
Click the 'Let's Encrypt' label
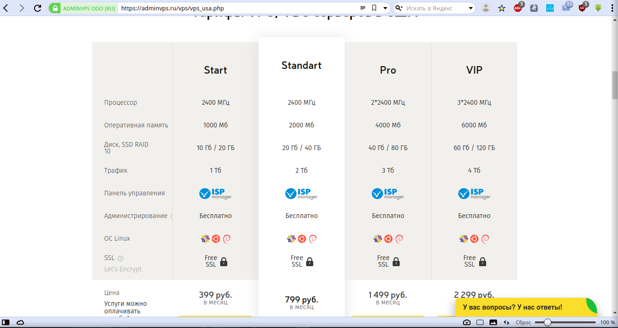[x=123, y=269]
